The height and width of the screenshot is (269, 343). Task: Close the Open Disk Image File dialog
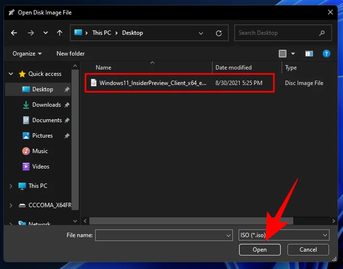pos(330,12)
